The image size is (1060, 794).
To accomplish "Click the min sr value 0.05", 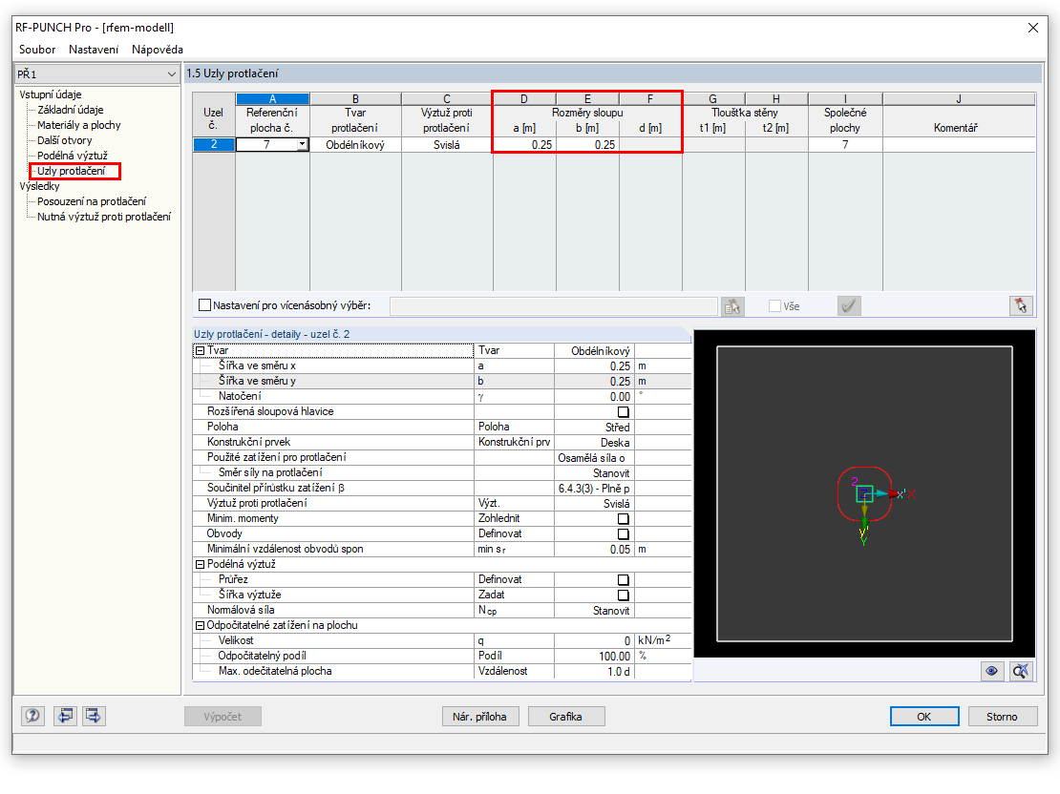I will point(594,550).
